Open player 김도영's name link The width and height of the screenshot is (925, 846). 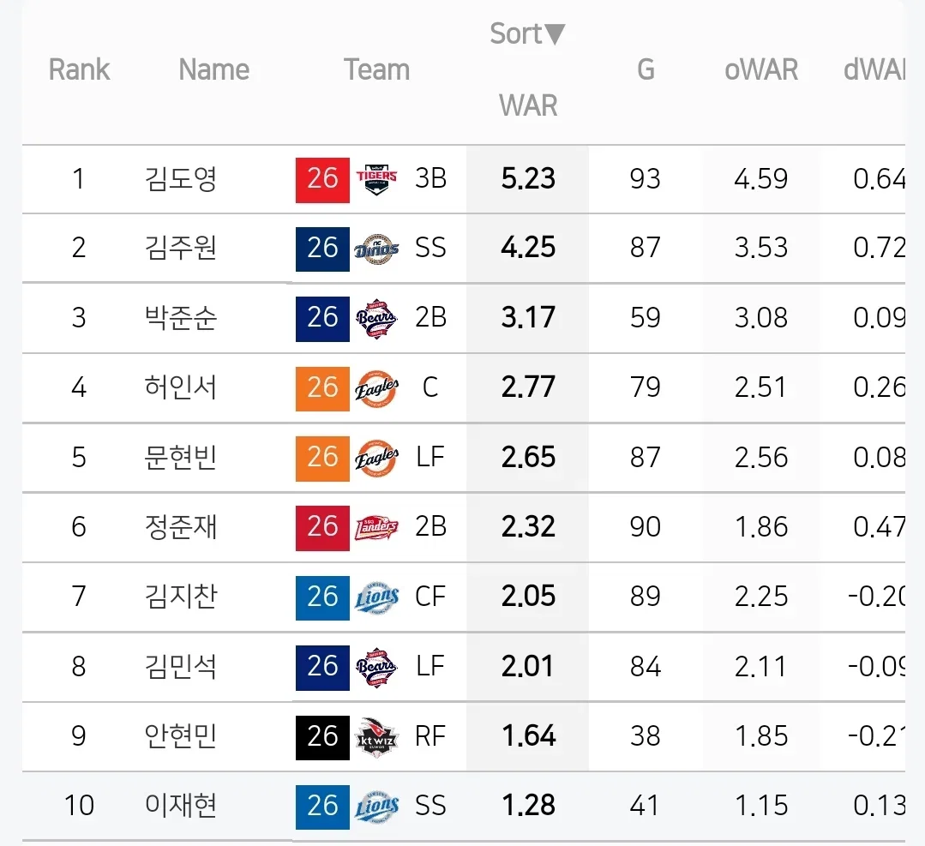[x=181, y=179]
